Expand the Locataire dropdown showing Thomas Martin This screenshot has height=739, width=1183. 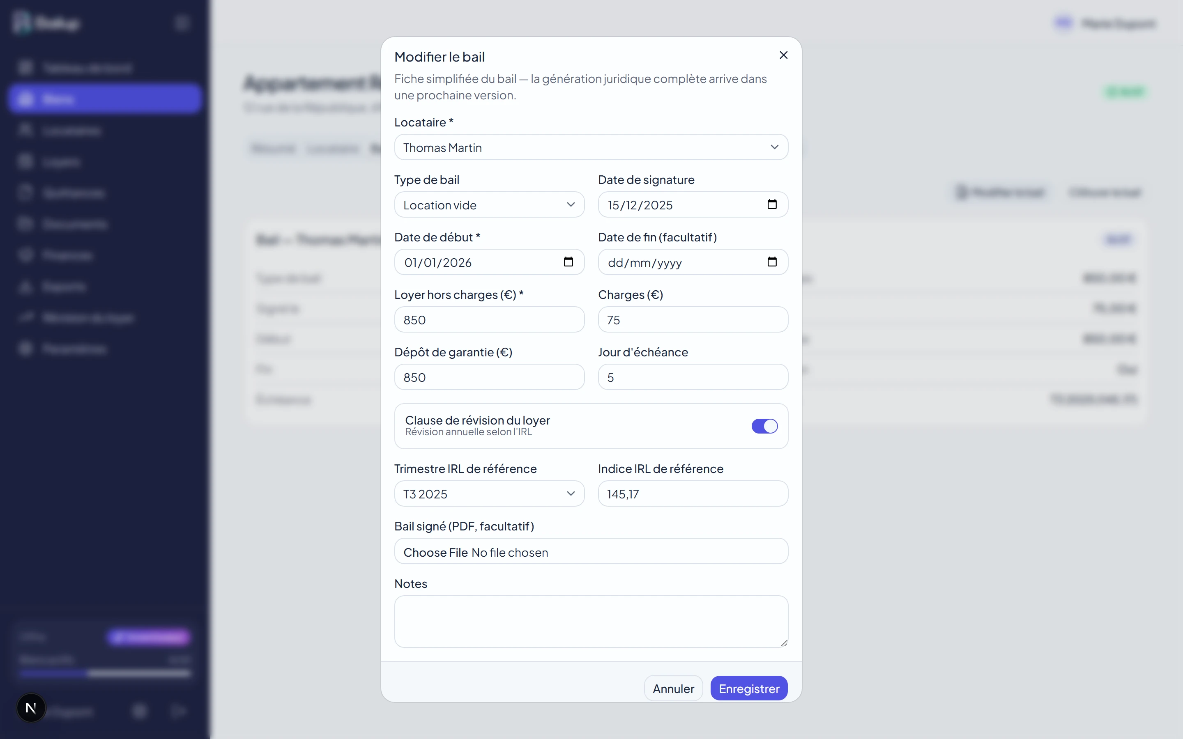pyautogui.click(x=591, y=147)
